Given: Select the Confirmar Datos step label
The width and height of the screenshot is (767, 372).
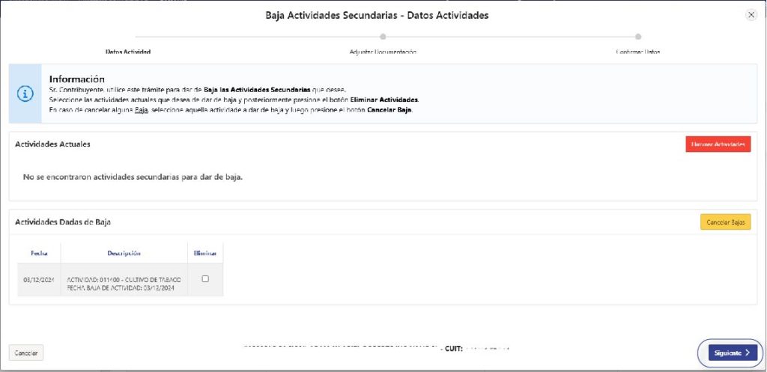Looking at the screenshot, I should [x=637, y=52].
